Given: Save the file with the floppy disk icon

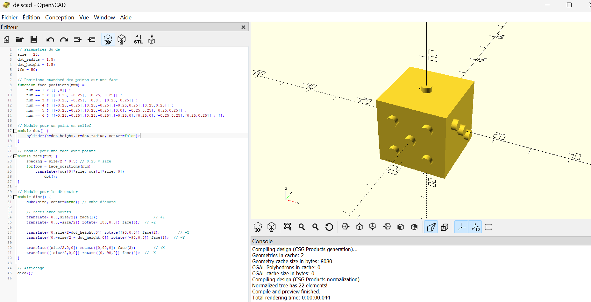Looking at the screenshot, I should (x=34, y=39).
